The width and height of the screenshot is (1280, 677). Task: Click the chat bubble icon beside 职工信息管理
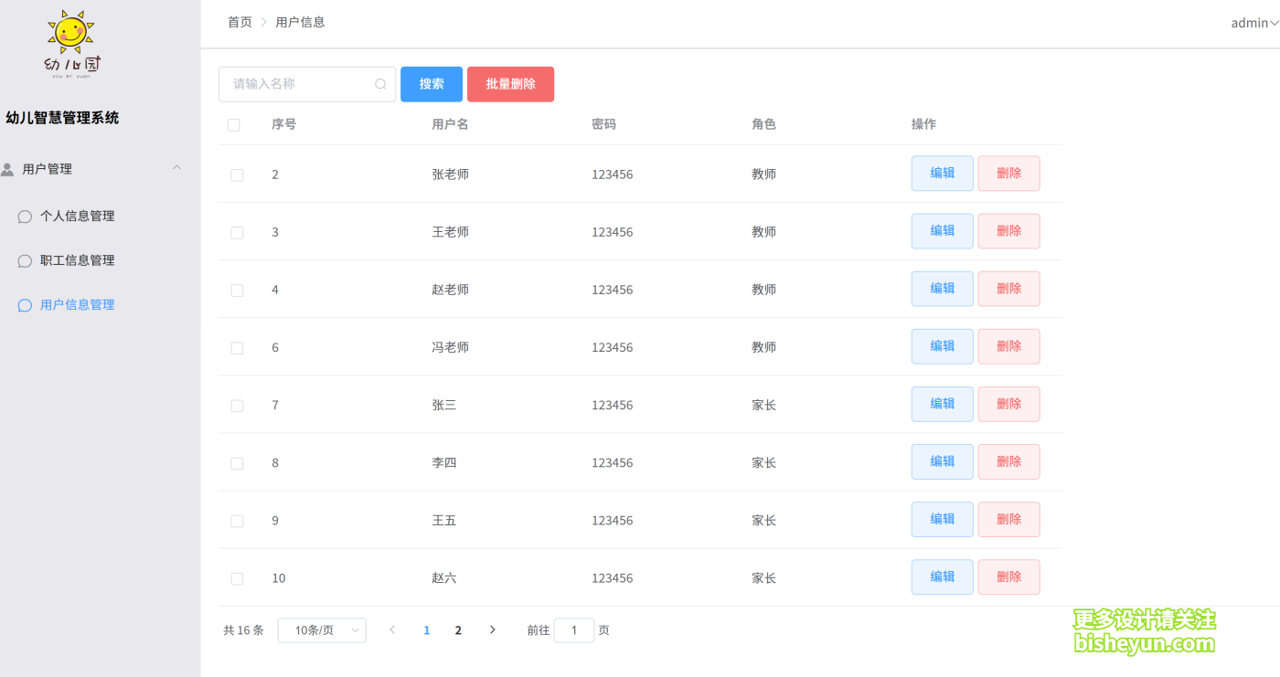coord(25,261)
